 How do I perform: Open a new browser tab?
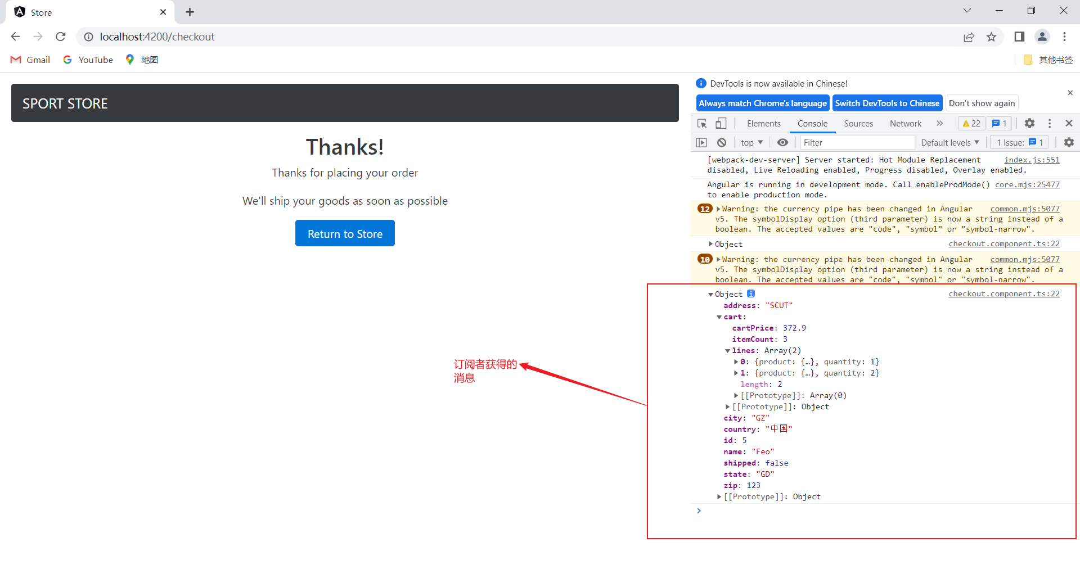pyautogui.click(x=190, y=12)
